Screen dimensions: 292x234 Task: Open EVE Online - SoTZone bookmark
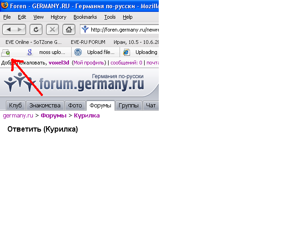33,42
